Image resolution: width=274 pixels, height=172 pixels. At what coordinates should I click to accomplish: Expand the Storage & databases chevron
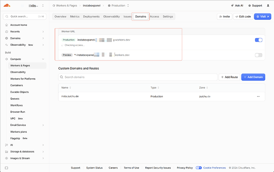(x=43, y=152)
